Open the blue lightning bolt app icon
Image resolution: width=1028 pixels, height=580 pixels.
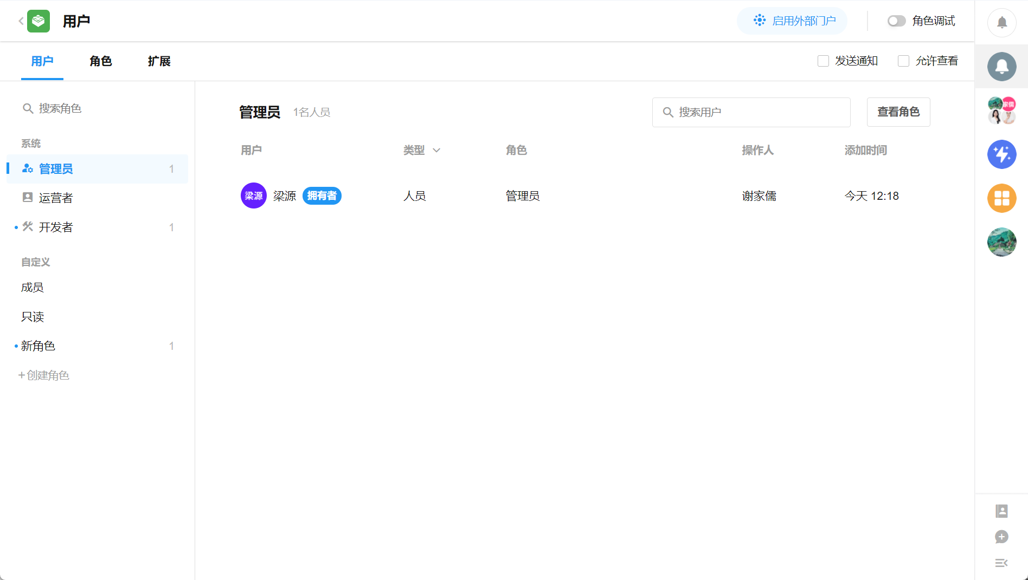coord(1001,154)
